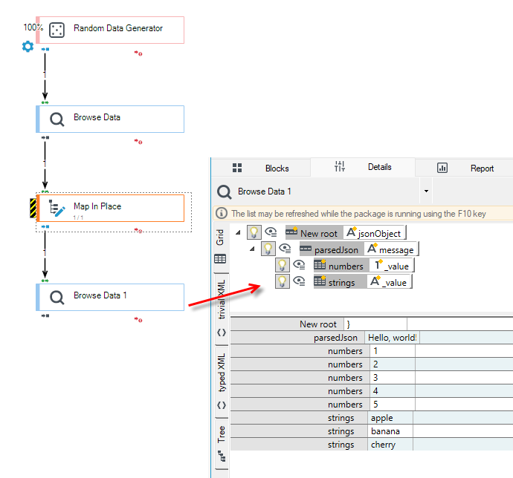Click the numbers cell with value 3
The width and height of the screenshot is (513, 478).
[x=393, y=378]
